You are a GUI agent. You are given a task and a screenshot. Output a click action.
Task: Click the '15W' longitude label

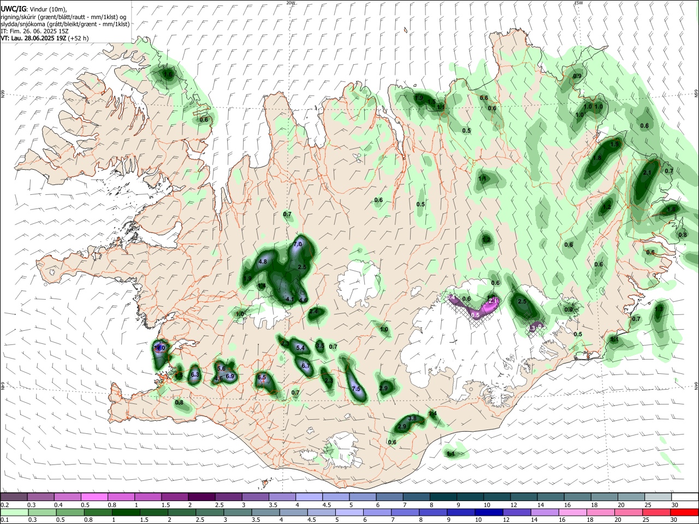click(x=578, y=3)
